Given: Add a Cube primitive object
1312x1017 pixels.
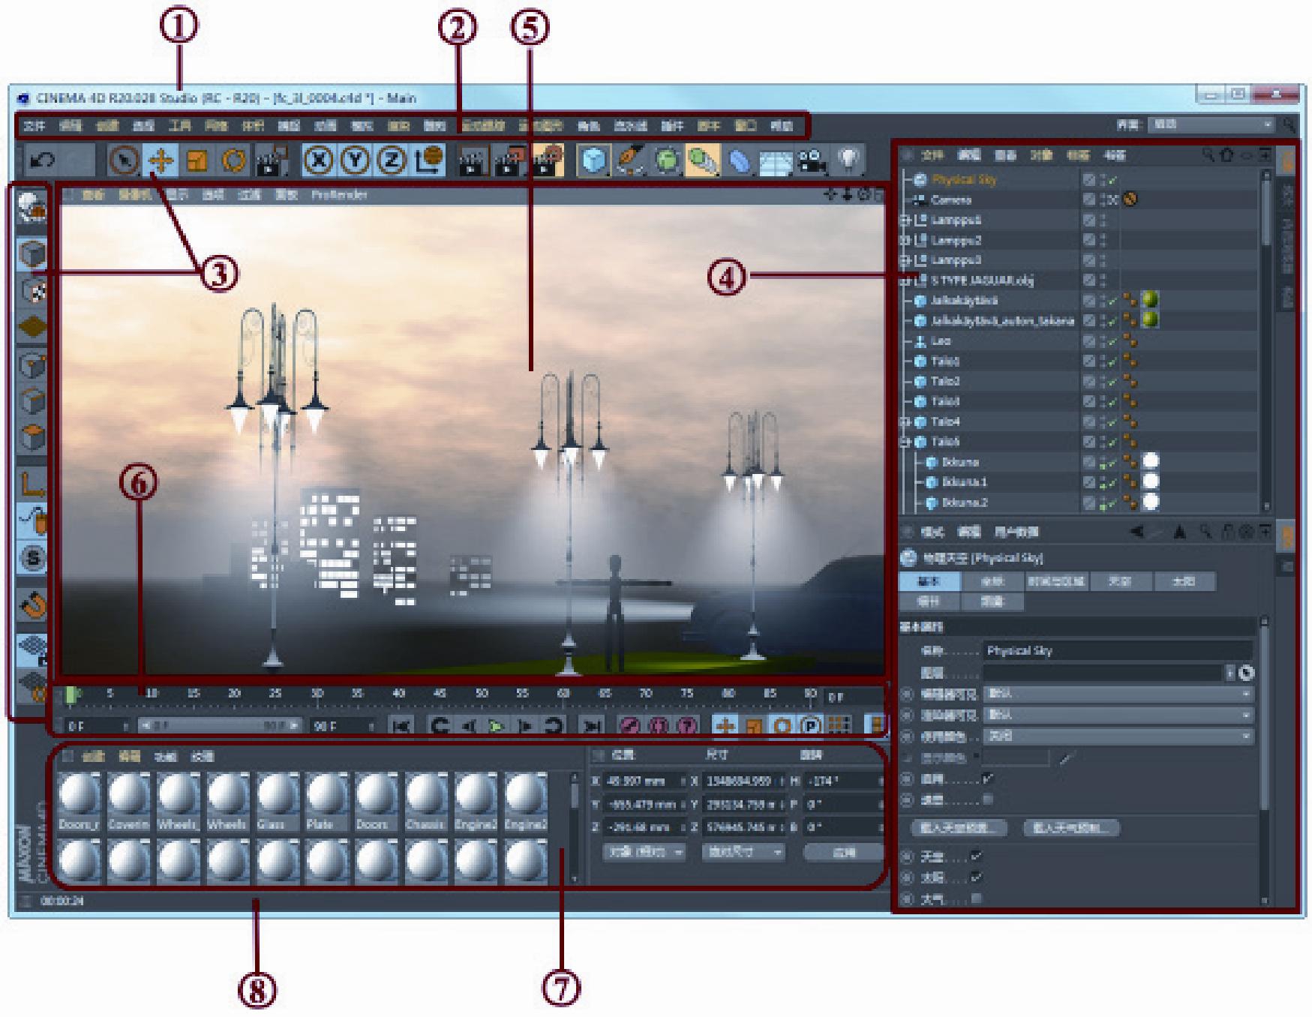Looking at the screenshot, I should click(593, 161).
